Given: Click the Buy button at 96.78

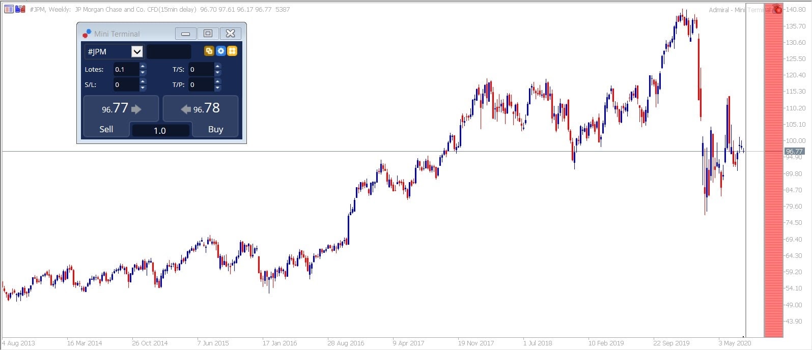Looking at the screenshot, I should [x=201, y=116].
